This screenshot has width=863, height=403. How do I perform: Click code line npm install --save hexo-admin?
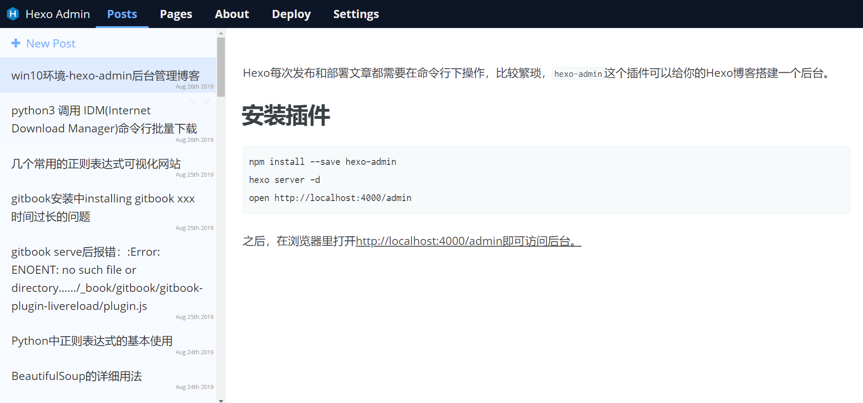tap(322, 162)
